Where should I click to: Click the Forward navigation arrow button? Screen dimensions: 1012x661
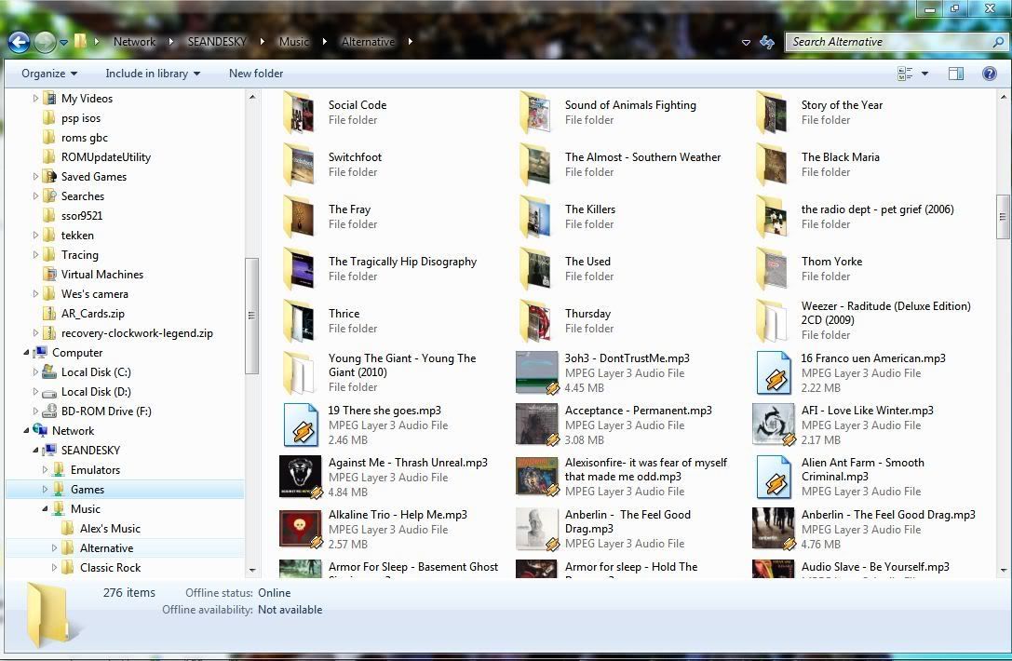click(45, 42)
